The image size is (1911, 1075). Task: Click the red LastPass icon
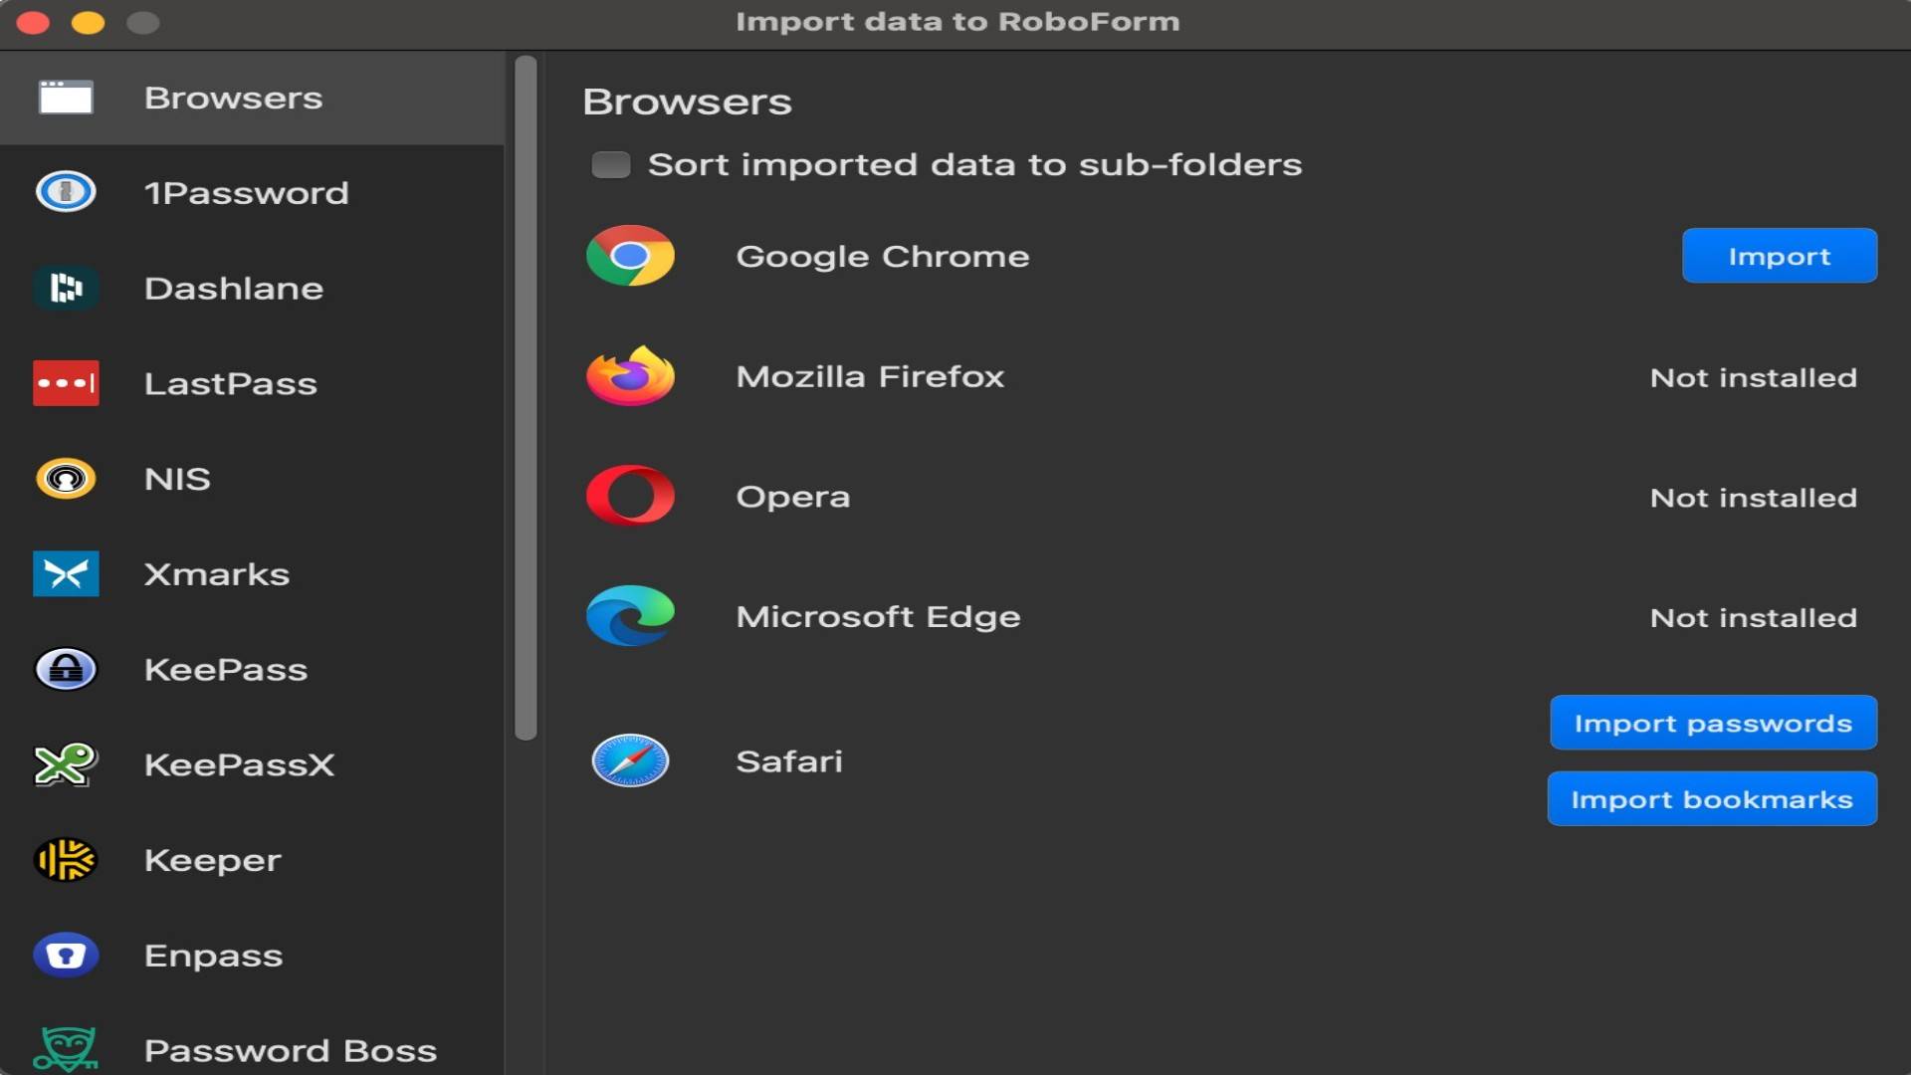(x=66, y=383)
